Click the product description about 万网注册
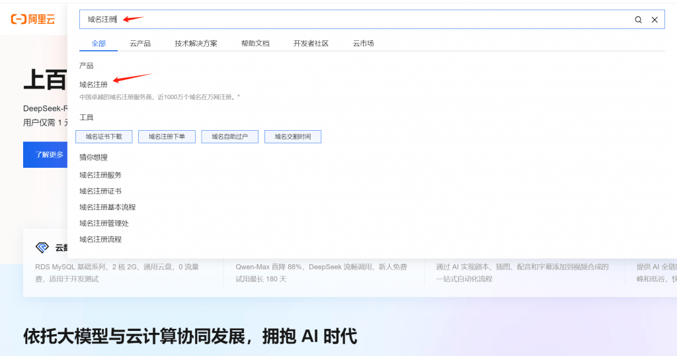Viewport: 677px width, 356px height. click(159, 97)
